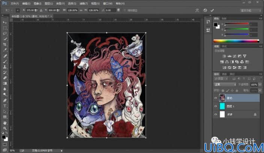Set the transform reference point location

(18, 10)
